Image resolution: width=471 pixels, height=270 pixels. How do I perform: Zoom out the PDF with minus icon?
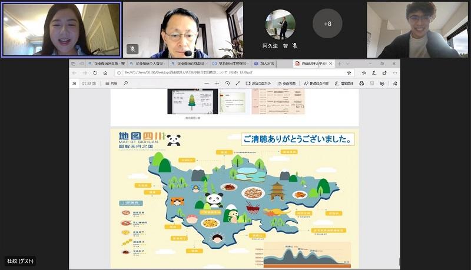207,84
